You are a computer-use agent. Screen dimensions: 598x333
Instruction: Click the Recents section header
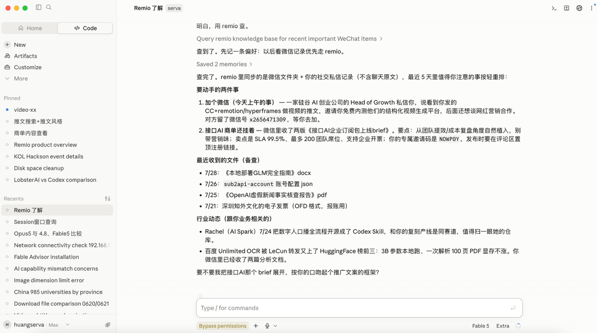click(13, 198)
